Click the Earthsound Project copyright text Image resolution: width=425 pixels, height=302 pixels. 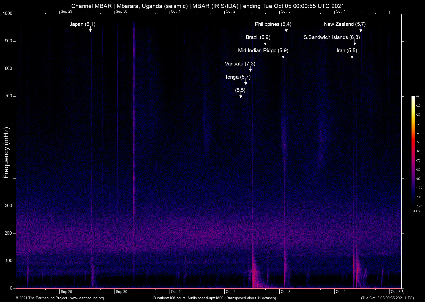[41, 298]
